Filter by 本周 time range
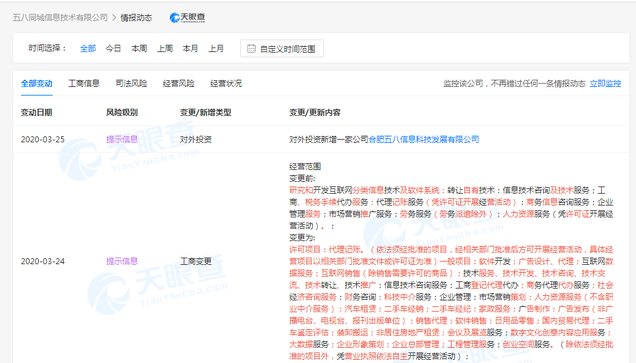The image size is (636, 363). 139,49
